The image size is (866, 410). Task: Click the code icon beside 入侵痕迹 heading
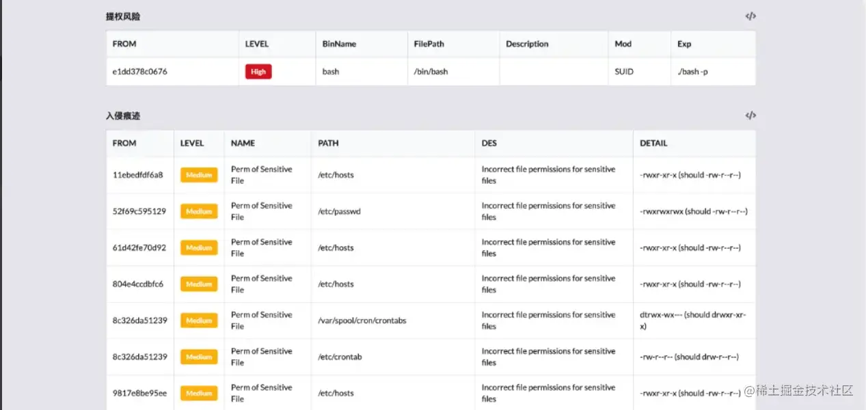click(750, 115)
